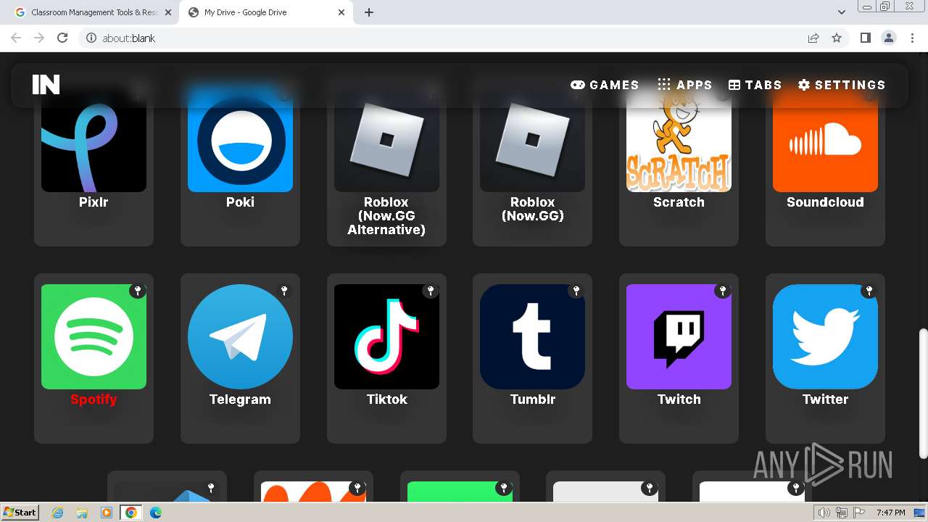Open the Telegram app icon
The image size is (928, 522).
click(240, 336)
